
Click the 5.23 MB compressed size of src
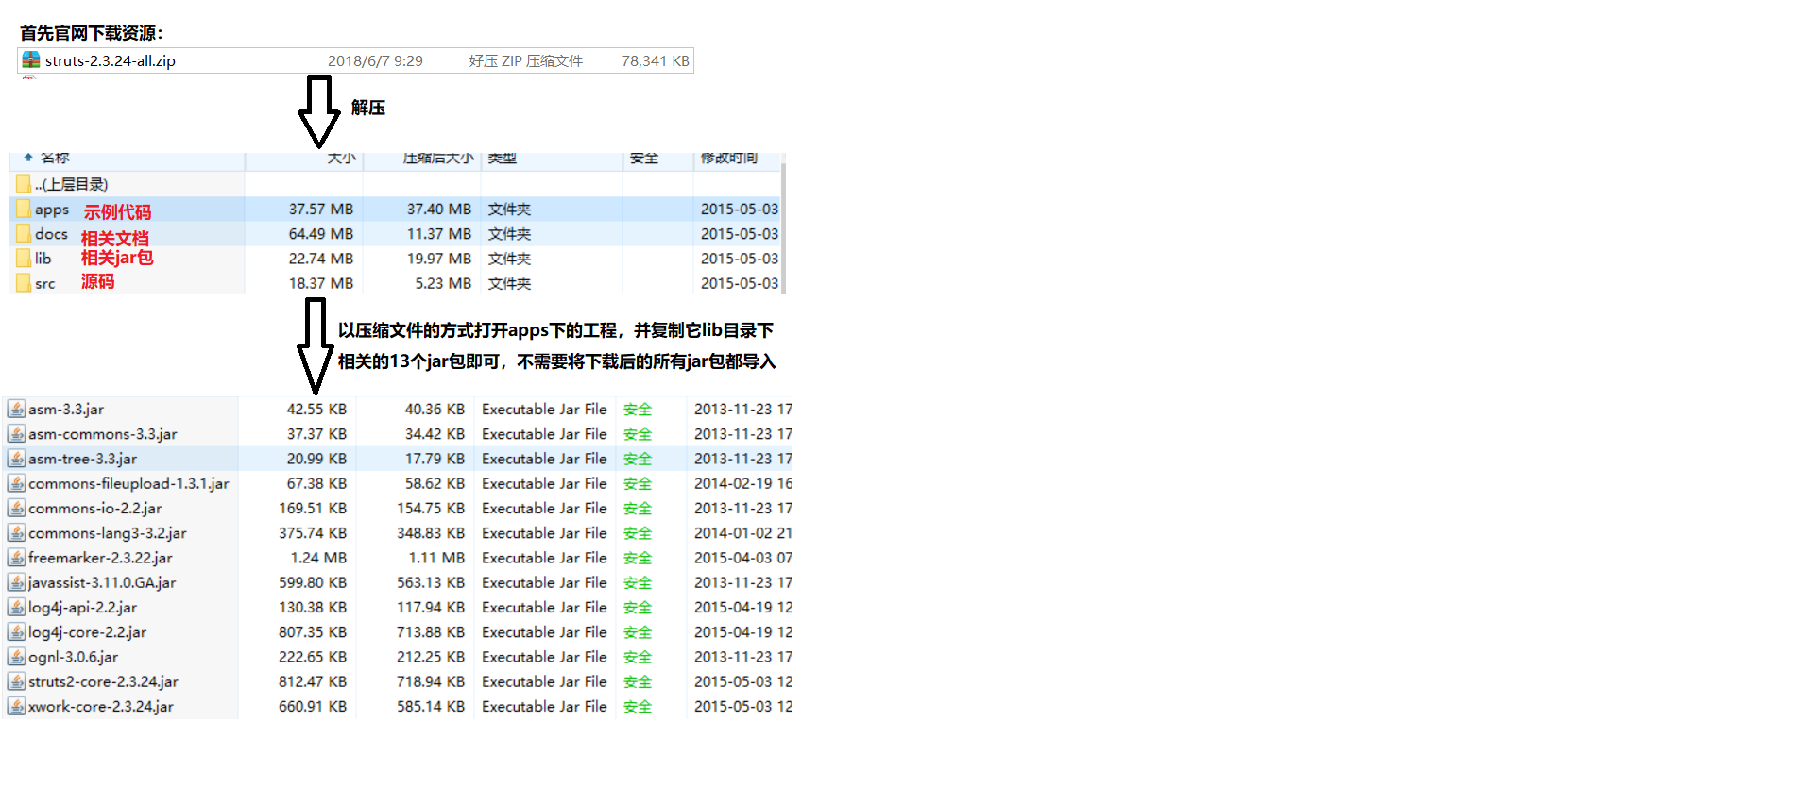pyautogui.click(x=443, y=282)
